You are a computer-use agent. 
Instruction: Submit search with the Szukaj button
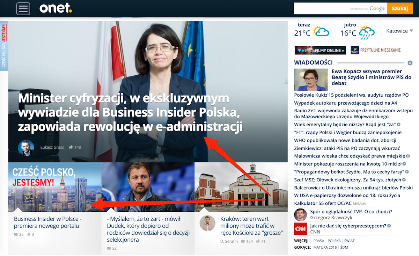click(x=400, y=9)
